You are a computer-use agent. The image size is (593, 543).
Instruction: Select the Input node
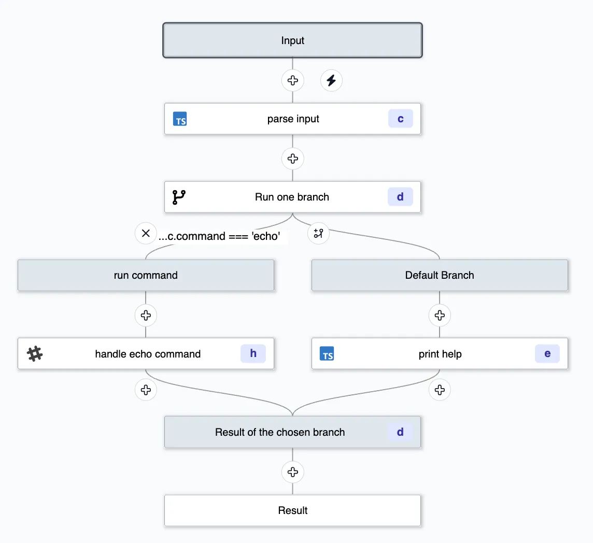coord(293,40)
